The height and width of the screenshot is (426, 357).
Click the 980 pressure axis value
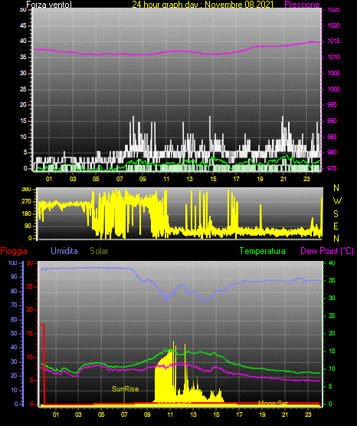coord(332,152)
